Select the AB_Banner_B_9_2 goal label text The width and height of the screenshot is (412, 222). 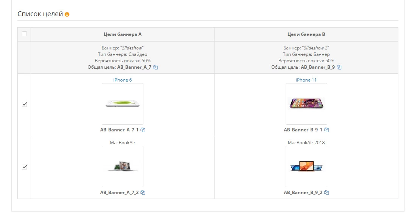(x=303, y=193)
